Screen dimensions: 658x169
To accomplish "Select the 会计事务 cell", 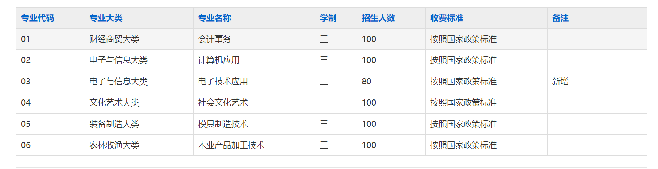I will point(254,39).
